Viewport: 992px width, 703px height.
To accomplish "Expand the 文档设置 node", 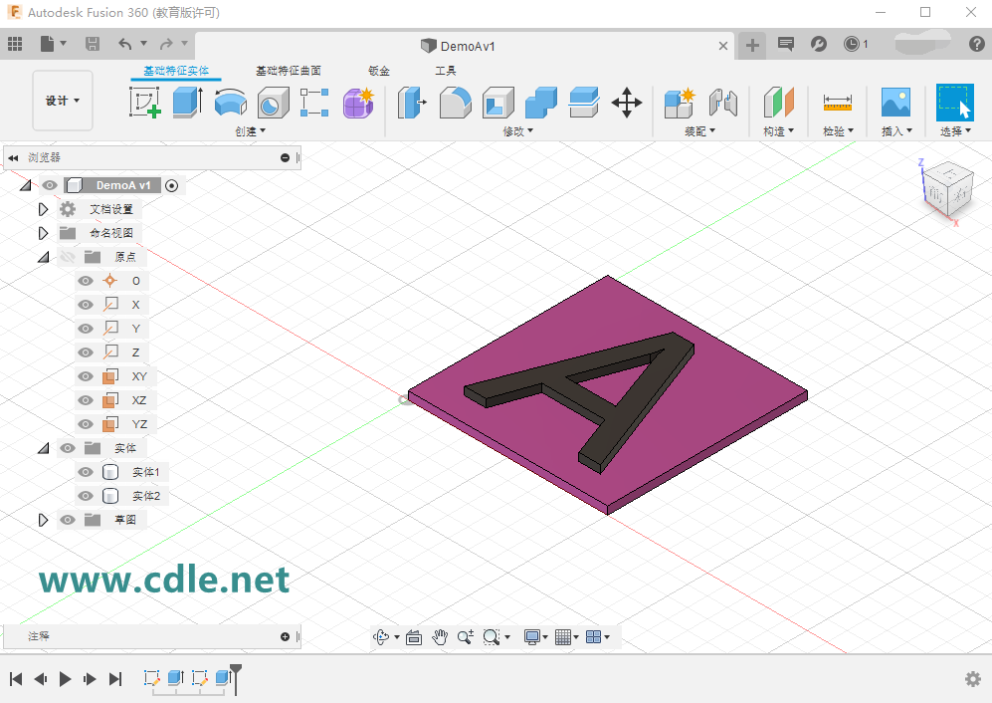I will (x=43, y=210).
